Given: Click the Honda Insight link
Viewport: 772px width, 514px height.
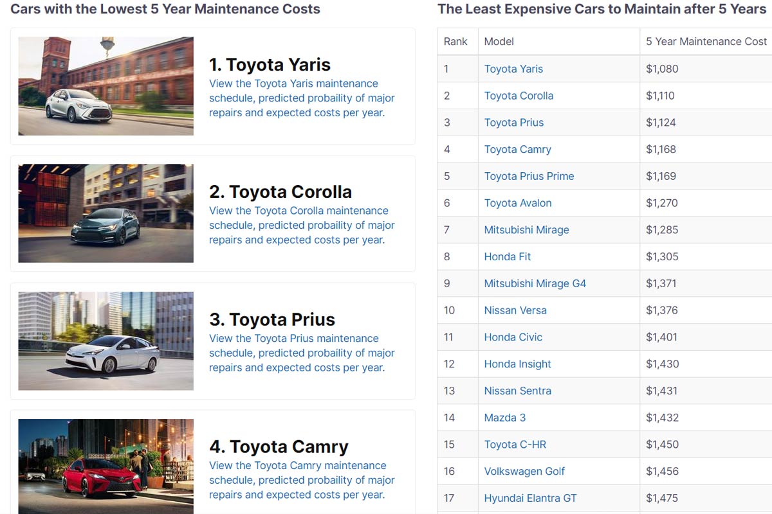Looking at the screenshot, I should tap(517, 364).
